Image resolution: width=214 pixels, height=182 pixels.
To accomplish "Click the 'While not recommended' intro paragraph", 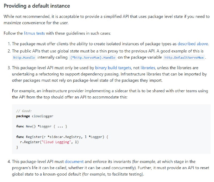I will (106, 20).
